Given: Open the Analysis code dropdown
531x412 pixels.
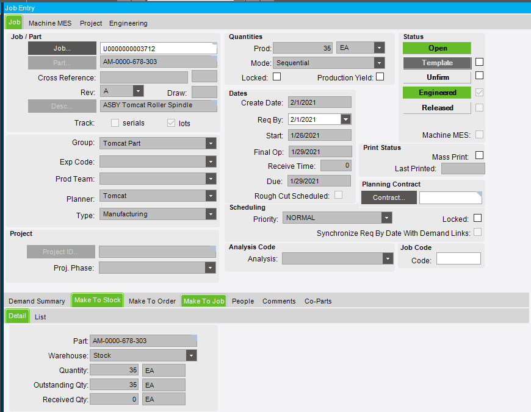Looking at the screenshot, I should (x=388, y=258).
